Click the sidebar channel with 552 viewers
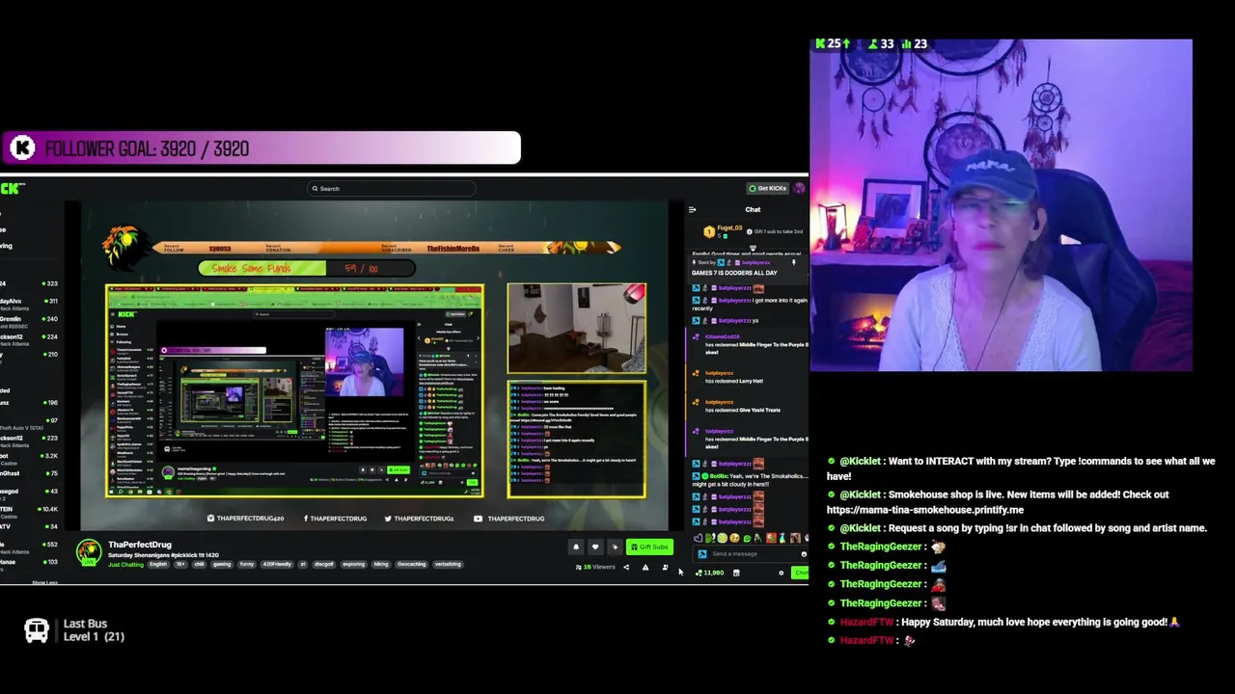1235x694 pixels. click(29, 547)
